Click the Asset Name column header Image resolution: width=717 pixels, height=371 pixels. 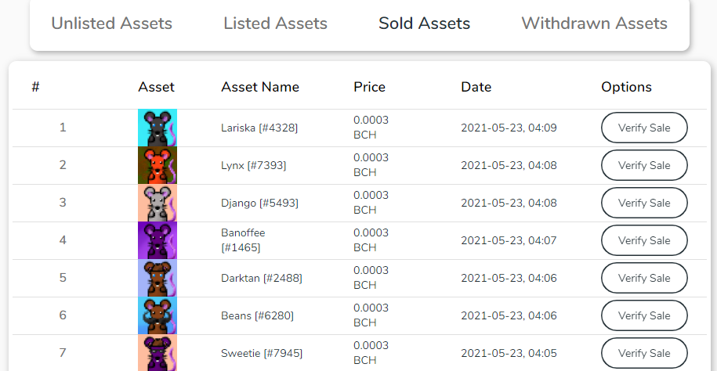tap(260, 87)
